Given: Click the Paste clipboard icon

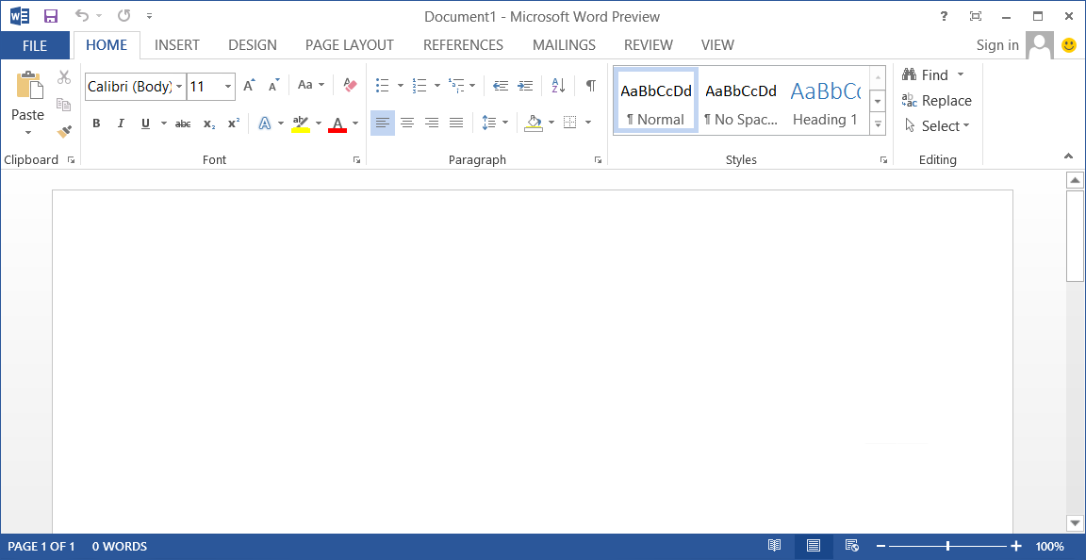Looking at the screenshot, I should (x=29, y=85).
